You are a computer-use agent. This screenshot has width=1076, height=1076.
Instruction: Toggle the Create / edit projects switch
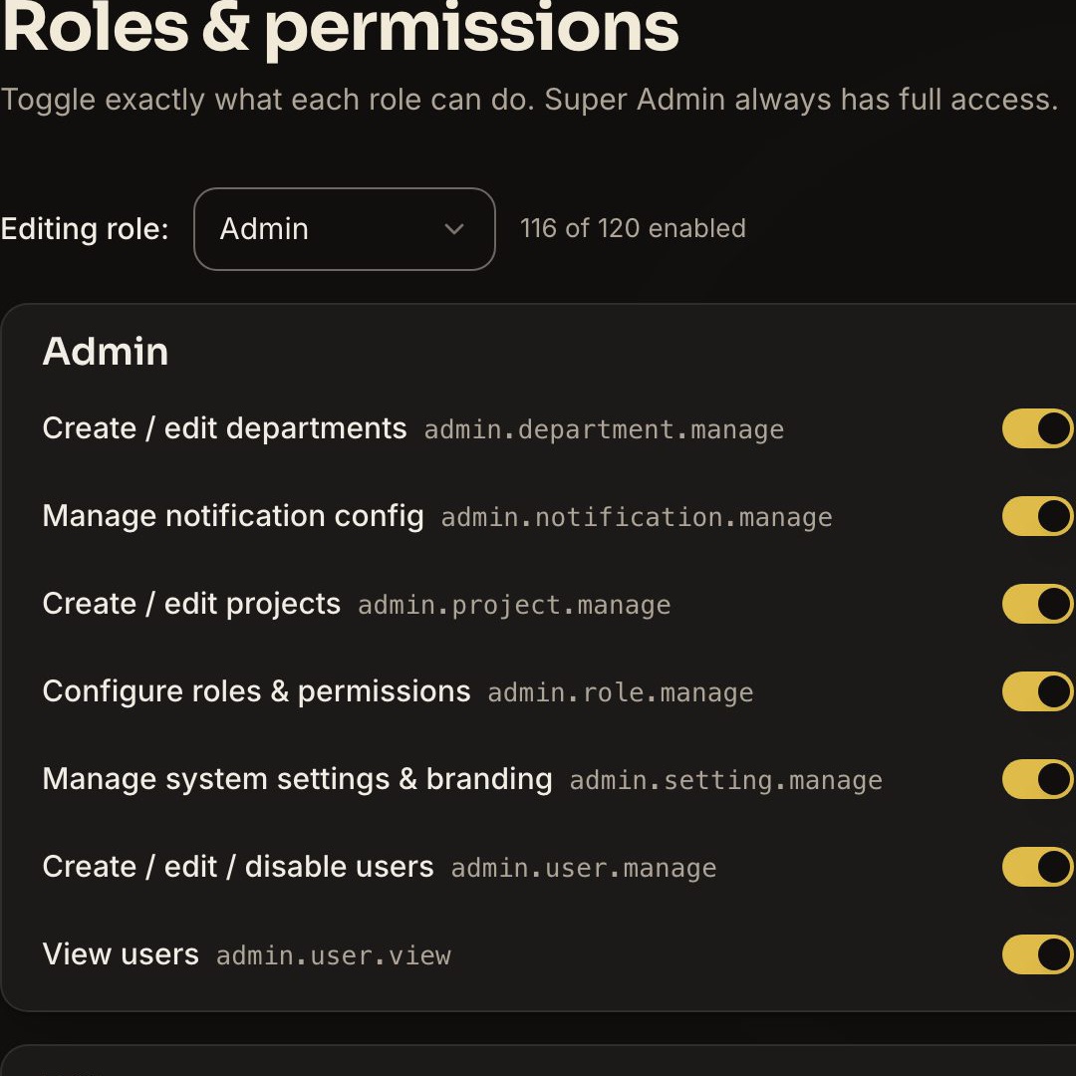point(1039,604)
